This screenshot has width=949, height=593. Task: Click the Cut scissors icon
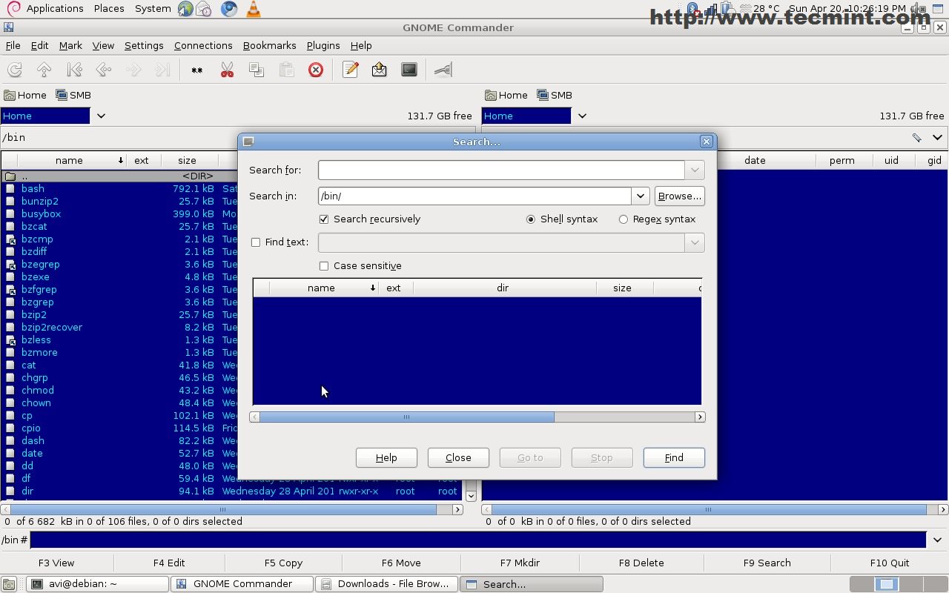pos(227,70)
